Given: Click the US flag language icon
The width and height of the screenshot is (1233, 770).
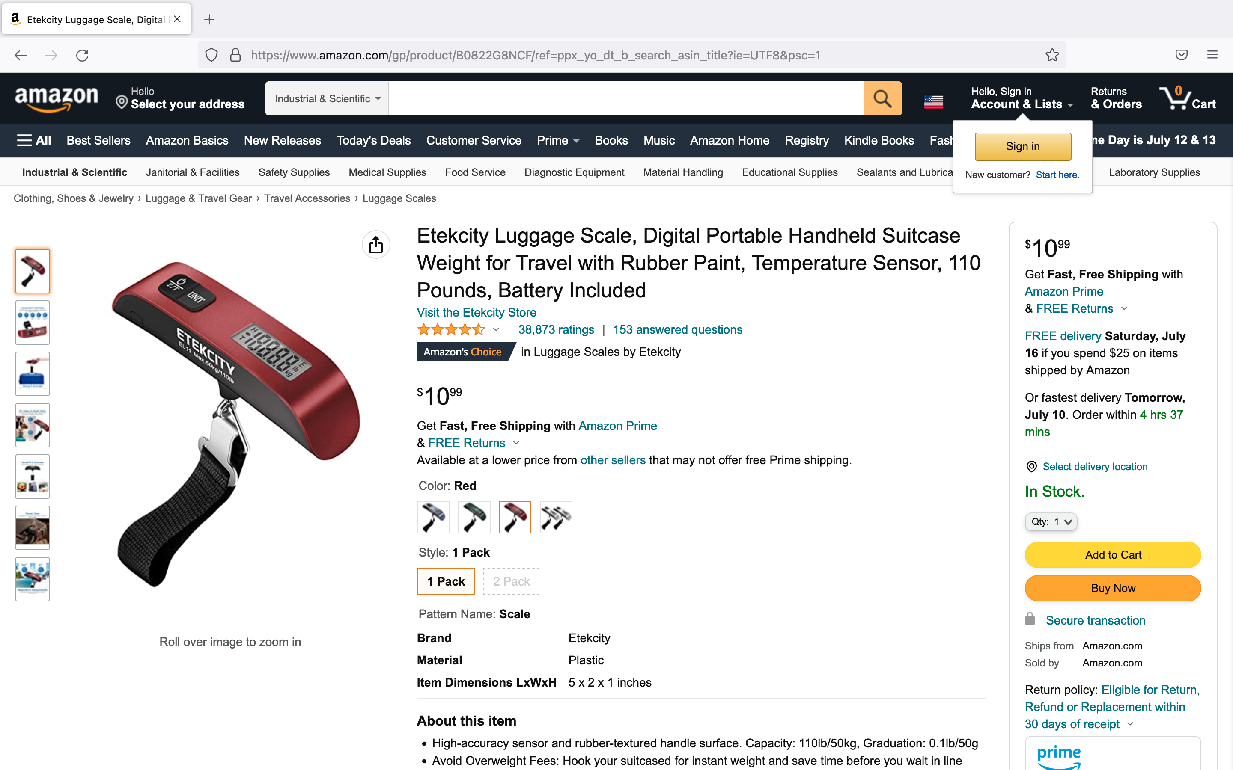Looking at the screenshot, I should (933, 101).
